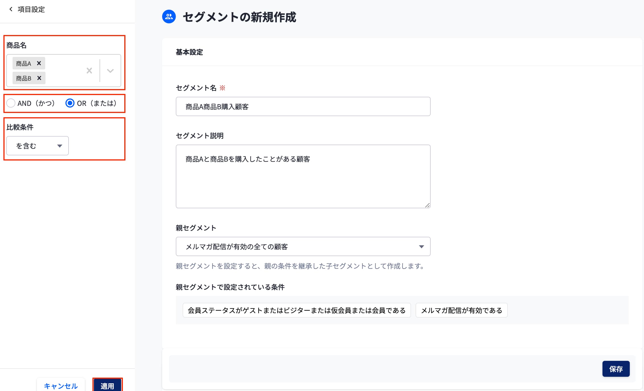Clear all selected product names
644x391 pixels.
89,71
